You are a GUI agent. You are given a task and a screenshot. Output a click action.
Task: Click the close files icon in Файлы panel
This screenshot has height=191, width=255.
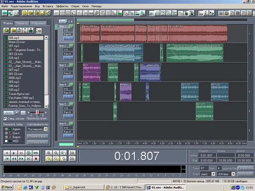(x=14, y=30)
